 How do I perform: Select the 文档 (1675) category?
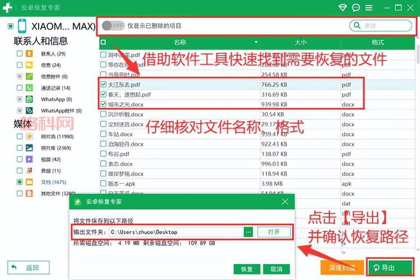(x=53, y=182)
